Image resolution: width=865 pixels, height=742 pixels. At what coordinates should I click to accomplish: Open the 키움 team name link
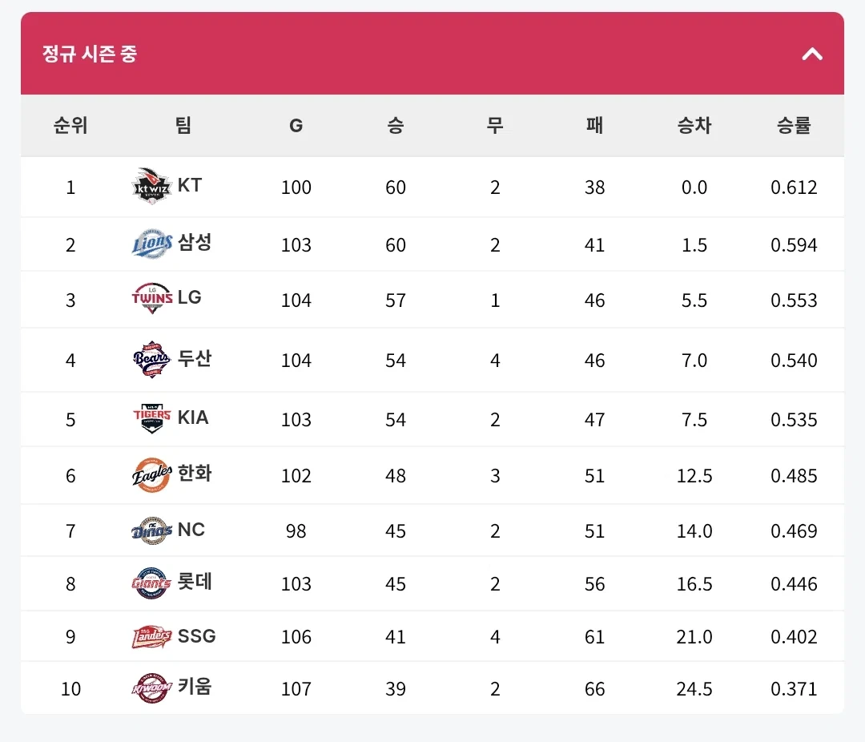[194, 686]
